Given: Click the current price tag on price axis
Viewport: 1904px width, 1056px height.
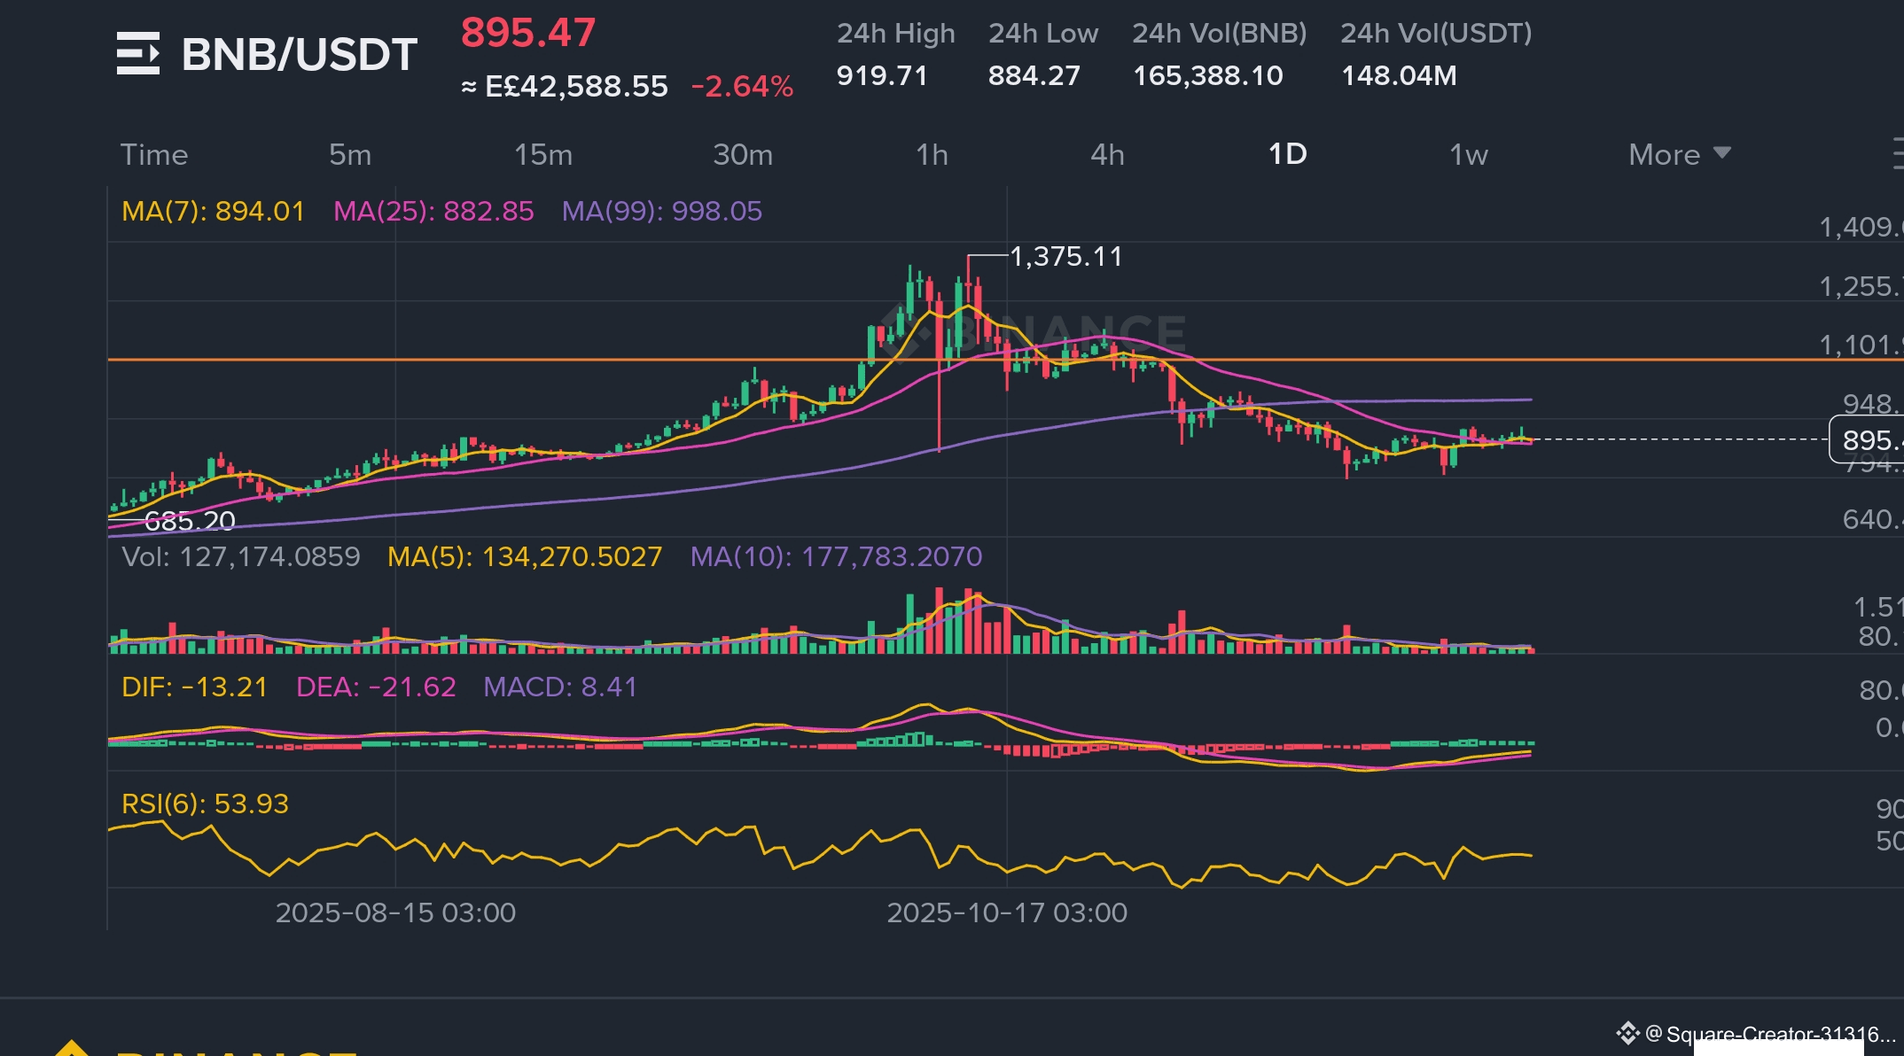Looking at the screenshot, I should click(1867, 439).
